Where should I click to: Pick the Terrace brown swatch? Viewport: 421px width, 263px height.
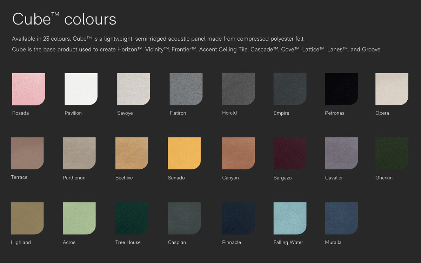click(27, 153)
